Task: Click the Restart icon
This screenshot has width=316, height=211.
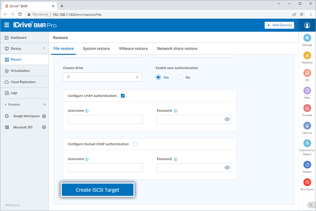Action: pyautogui.click(x=307, y=165)
